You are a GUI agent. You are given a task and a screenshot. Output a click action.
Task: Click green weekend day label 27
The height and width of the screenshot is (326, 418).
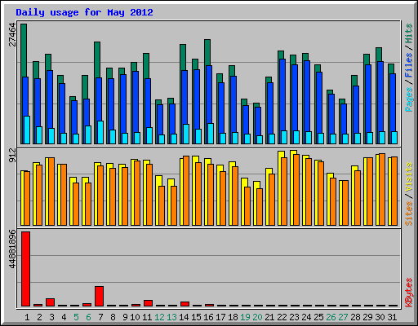click(343, 317)
